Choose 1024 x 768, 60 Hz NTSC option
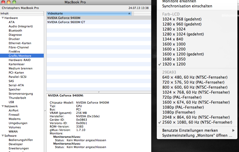Screen dimensions: 239x152 196,92
